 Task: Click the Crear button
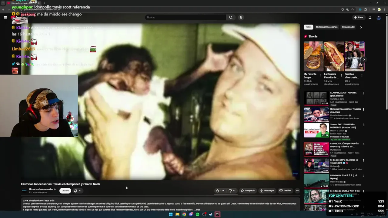click(359, 17)
